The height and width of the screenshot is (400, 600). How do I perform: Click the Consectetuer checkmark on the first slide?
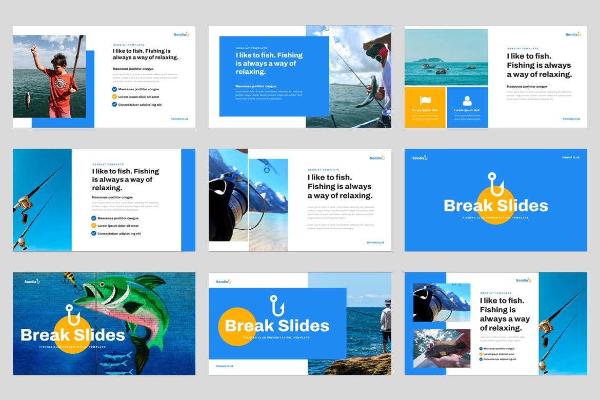point(114,105)
